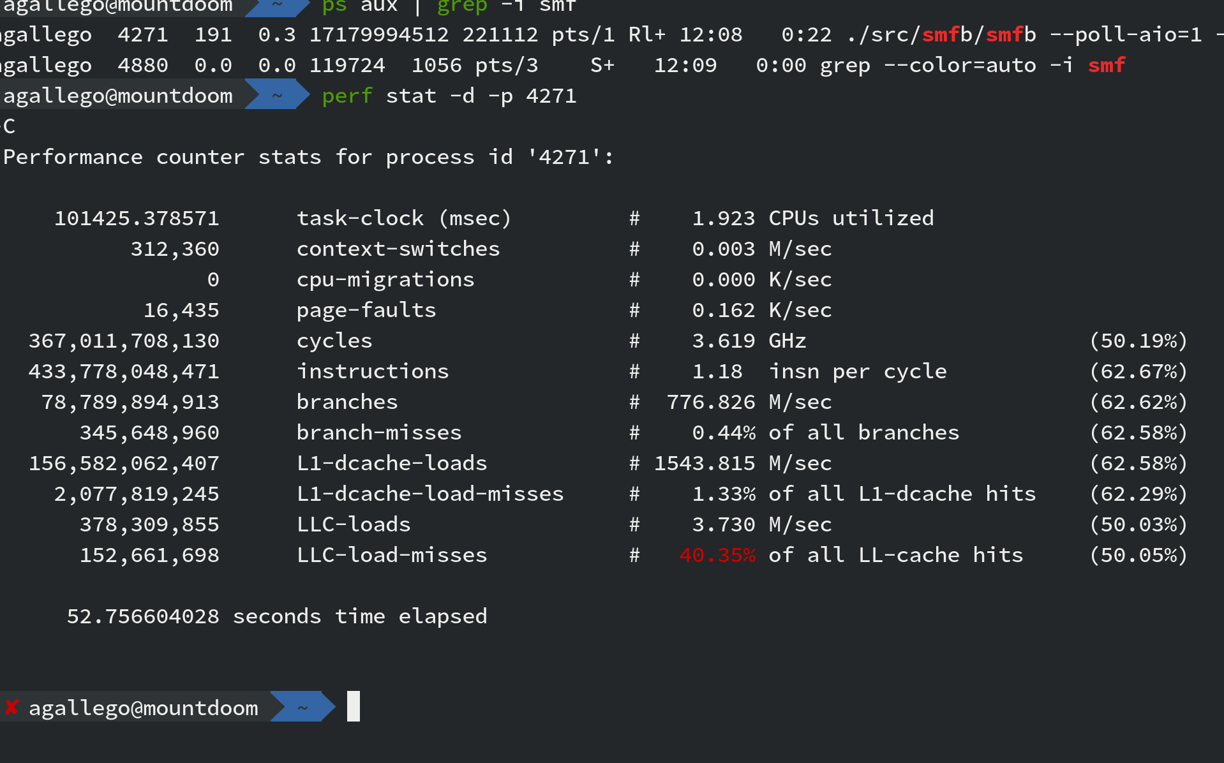Click the (50.19%) percentage on cycles row
Image resolution: width=1224 pixels, height=763 pixels.
(1138, 341)
